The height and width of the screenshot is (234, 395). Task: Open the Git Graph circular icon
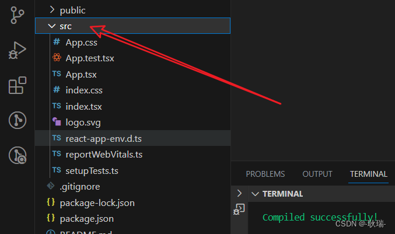point(18,120)
